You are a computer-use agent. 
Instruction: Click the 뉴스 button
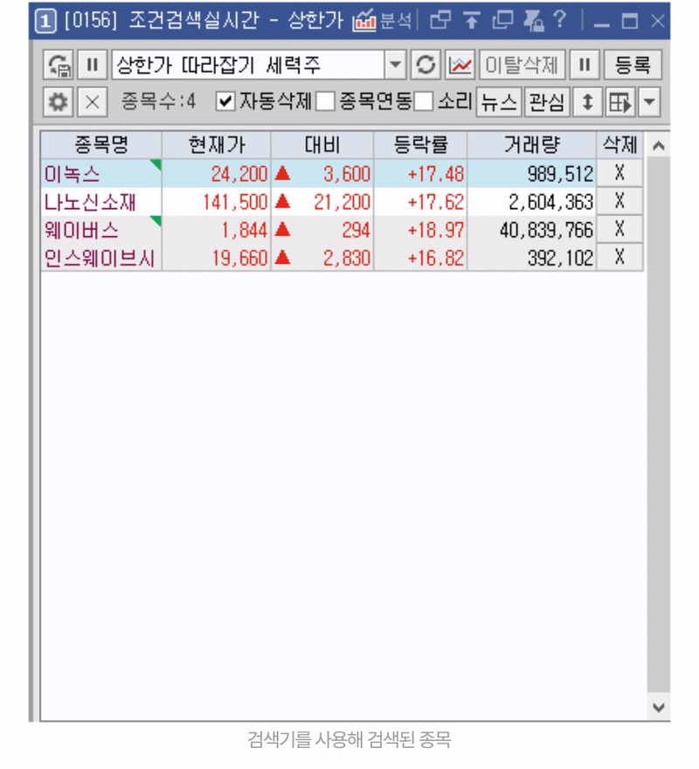coord(499,102)
